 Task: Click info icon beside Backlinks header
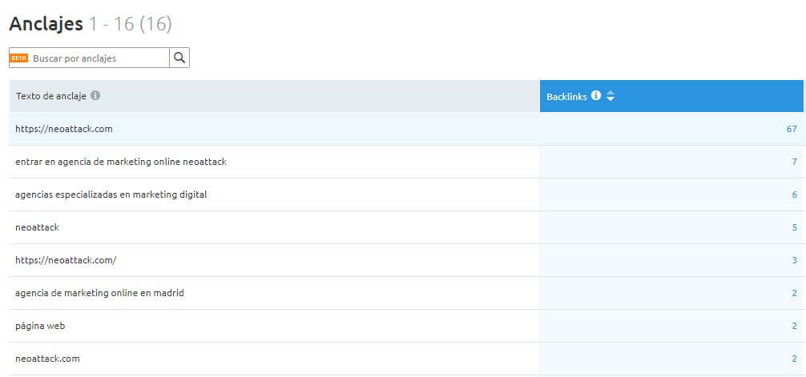595,96
